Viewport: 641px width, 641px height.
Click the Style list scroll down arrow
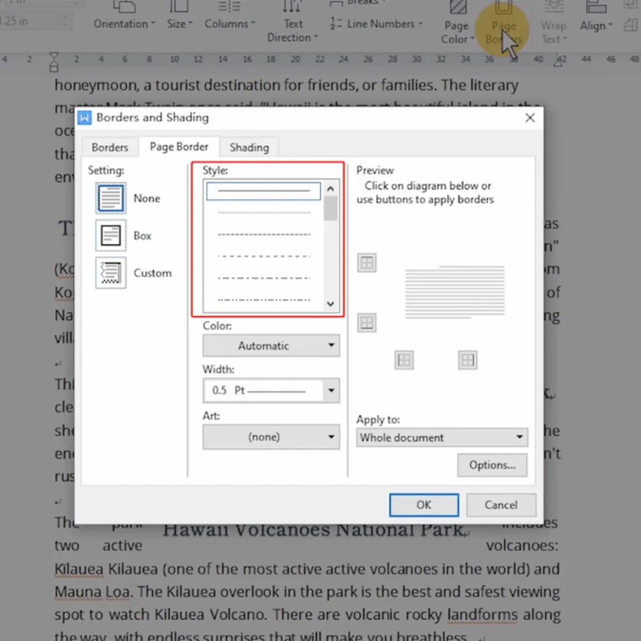click(330, 304)
